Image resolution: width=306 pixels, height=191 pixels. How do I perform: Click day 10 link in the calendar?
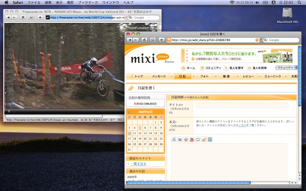129,133
